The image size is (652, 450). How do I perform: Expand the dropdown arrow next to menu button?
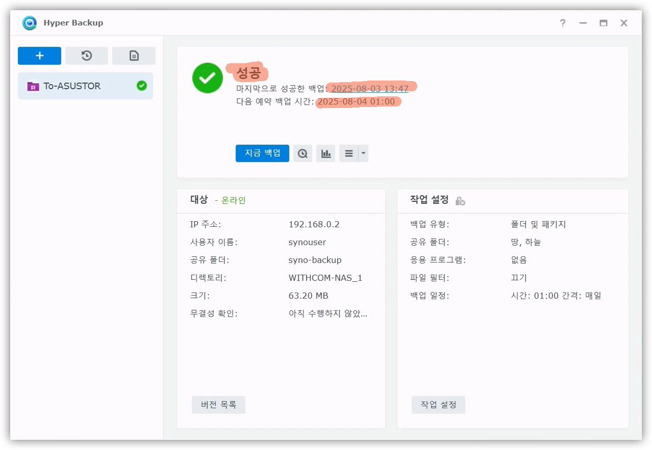[363, 153]
